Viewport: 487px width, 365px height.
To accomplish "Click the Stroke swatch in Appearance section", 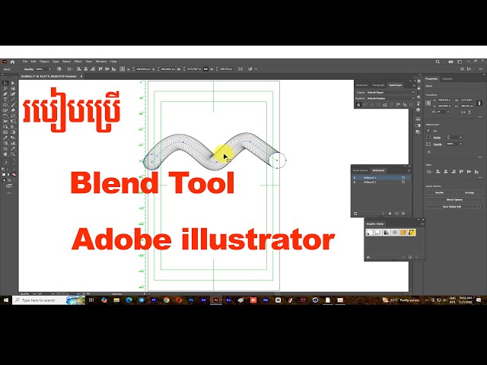I will pos(428,138).
